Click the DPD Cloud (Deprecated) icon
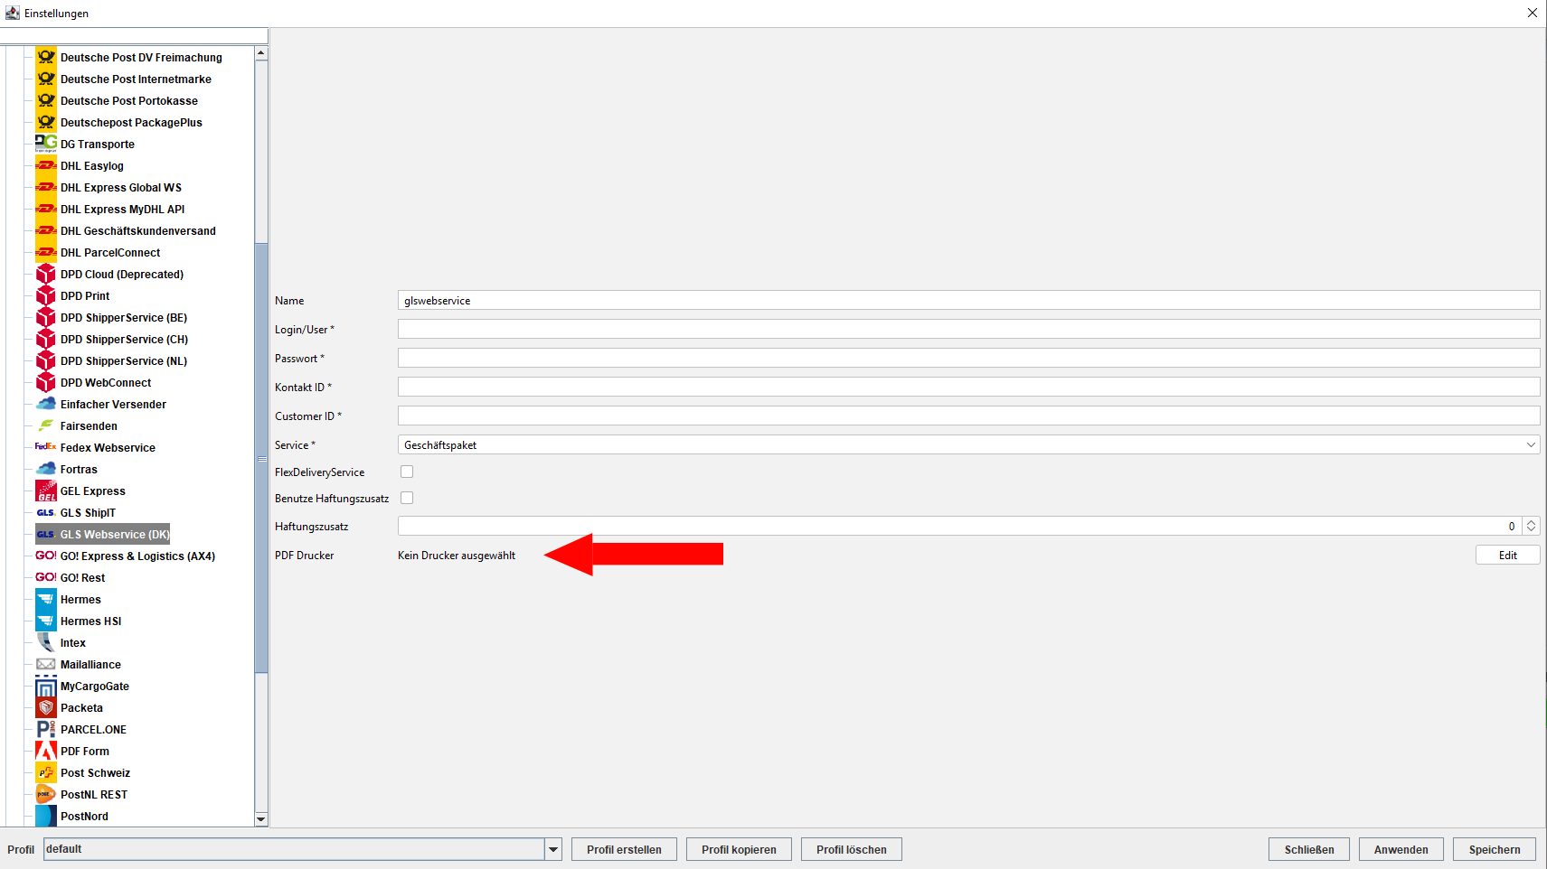Viewport: 1547px width, 869px height. tap(46, 274)
